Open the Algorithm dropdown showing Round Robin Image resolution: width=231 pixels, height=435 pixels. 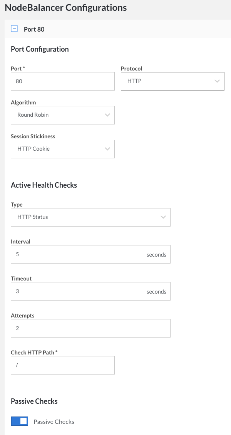coord(62,115)
